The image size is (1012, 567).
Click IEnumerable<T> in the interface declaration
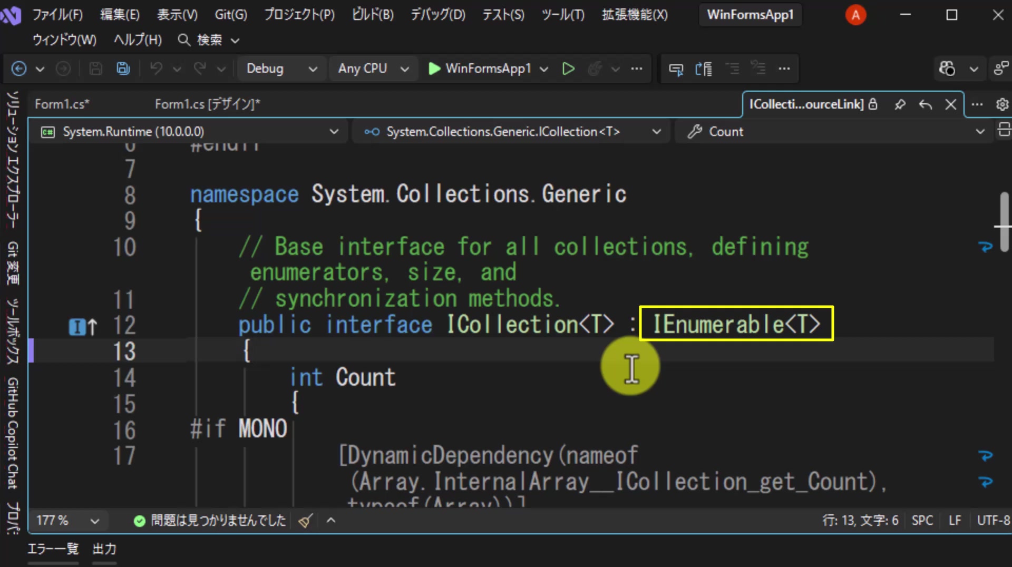736,324
